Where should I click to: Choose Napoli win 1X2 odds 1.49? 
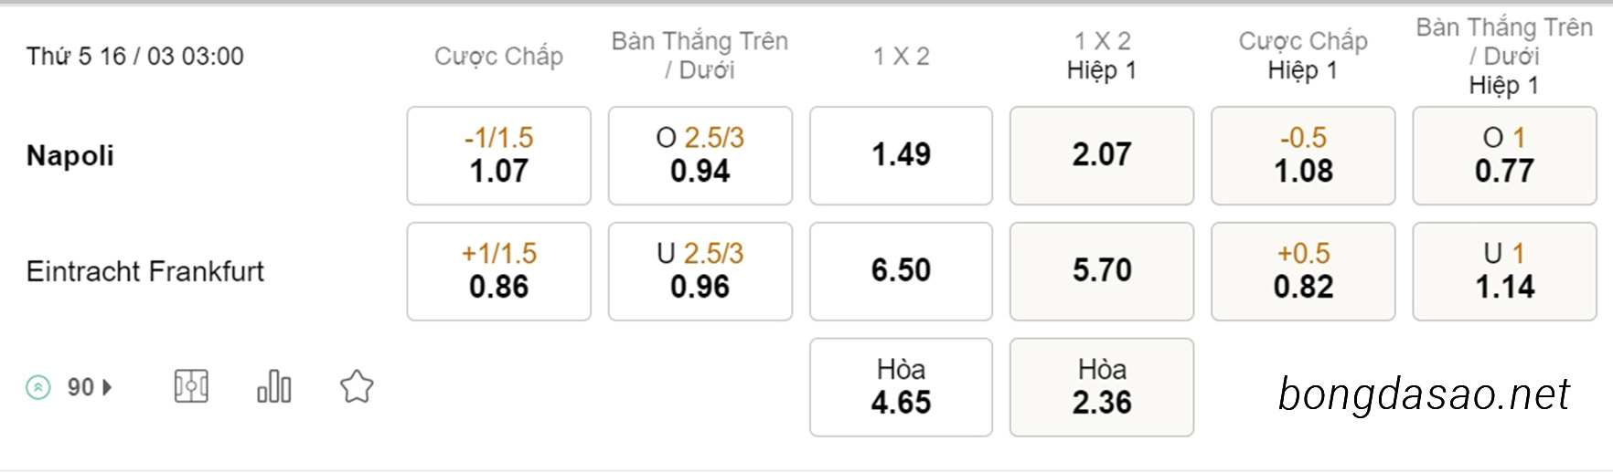[901, 155]
